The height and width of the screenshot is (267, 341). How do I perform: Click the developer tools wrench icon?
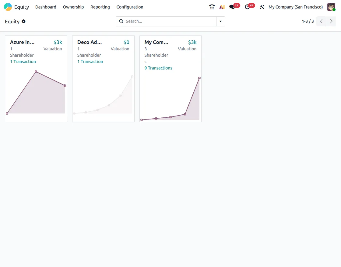[262, 7]
